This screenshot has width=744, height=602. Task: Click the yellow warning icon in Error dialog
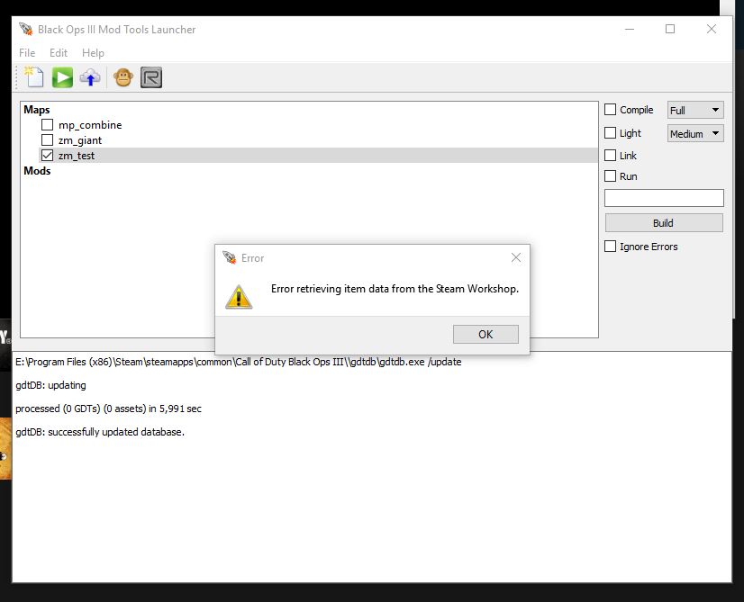(x=239, y=297)
